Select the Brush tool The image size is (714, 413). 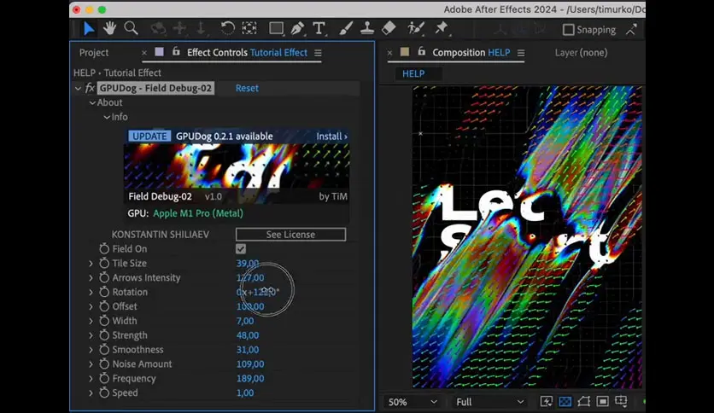[x=346, y=29]
